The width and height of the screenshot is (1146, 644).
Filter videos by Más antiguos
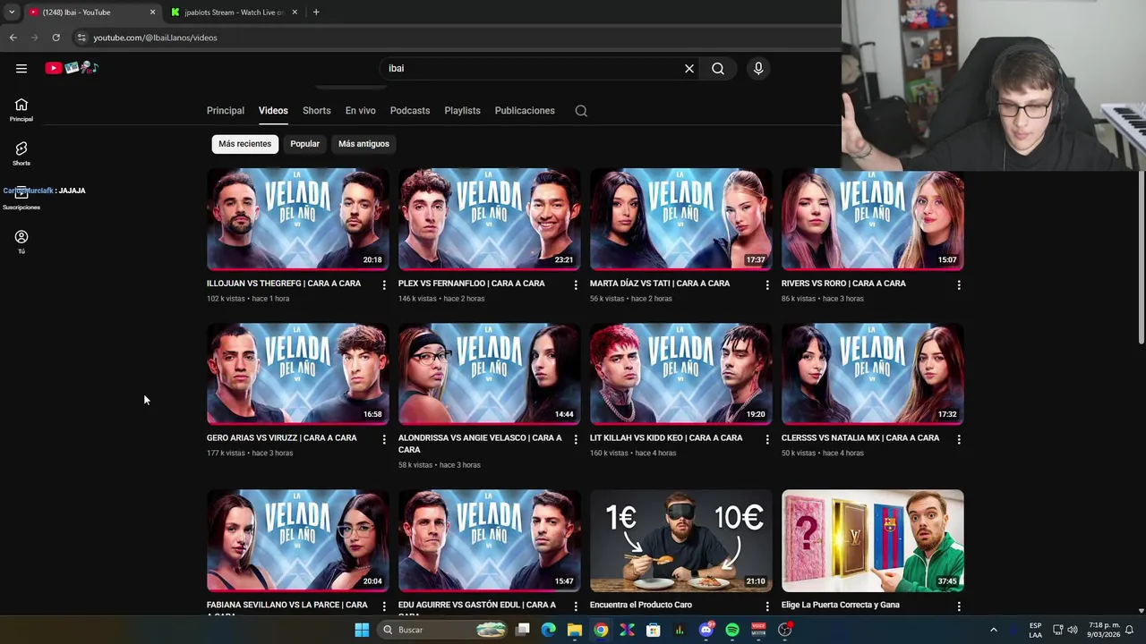coord(363,144)
